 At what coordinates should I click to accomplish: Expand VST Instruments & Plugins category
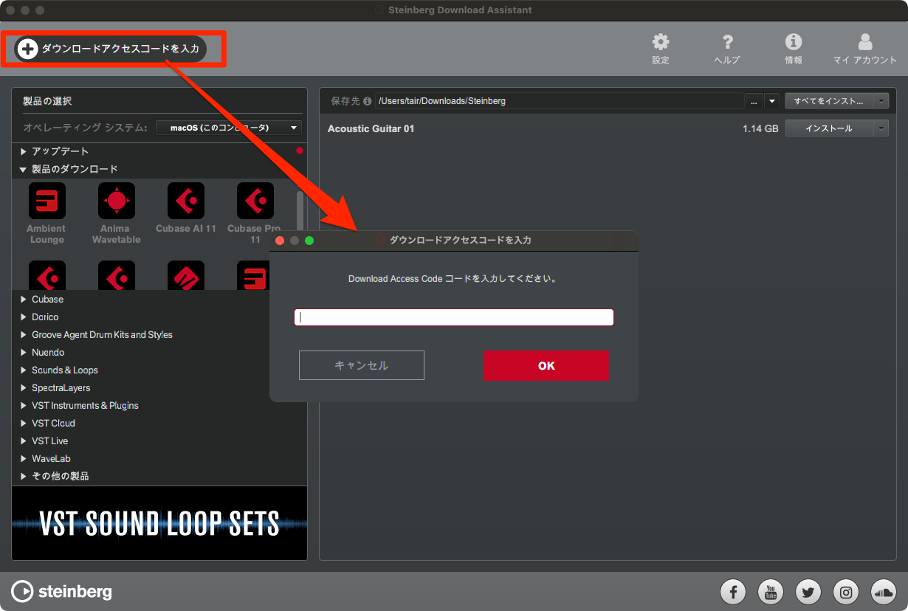click(24, 406)
